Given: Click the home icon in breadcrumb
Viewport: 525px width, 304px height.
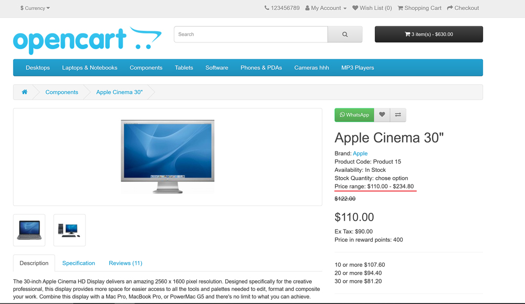Looking at the screenshot, I should (24, 92).
